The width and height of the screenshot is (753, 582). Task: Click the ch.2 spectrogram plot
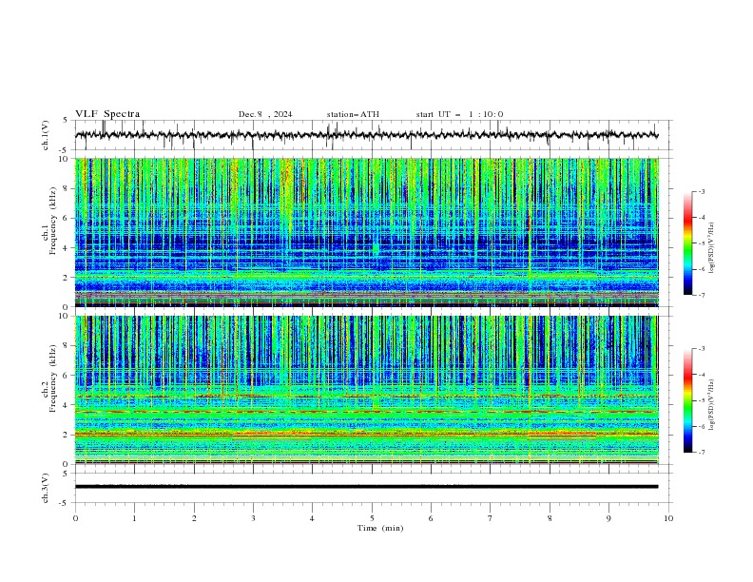click(366, 390)
